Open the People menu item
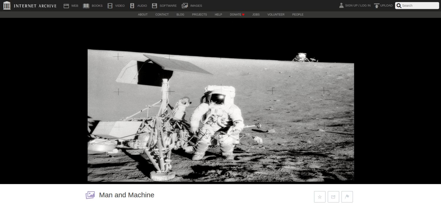441x204 pixels. (298, 14)
